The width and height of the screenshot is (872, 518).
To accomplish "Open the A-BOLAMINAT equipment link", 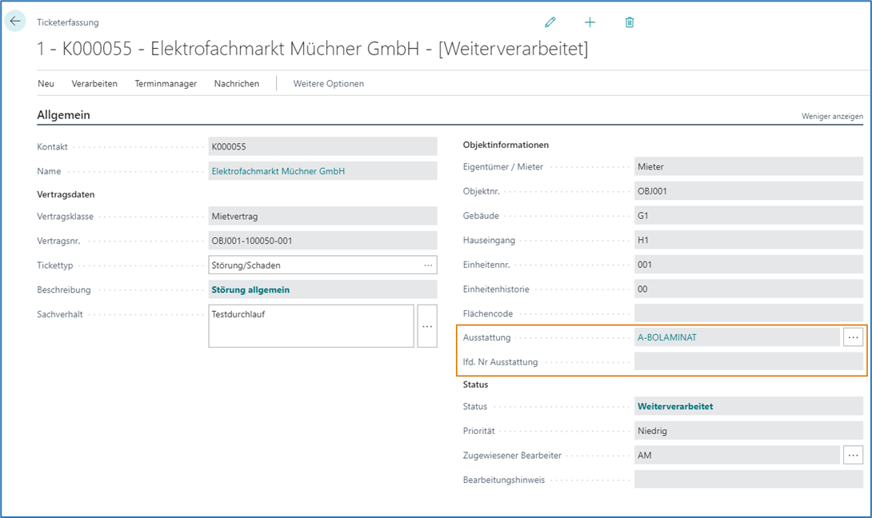I will point(666,337).
